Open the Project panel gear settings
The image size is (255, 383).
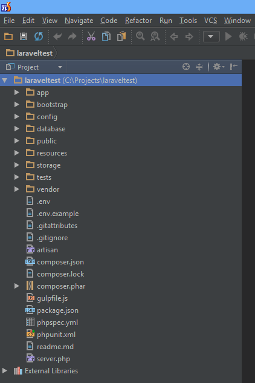(218, 67)
